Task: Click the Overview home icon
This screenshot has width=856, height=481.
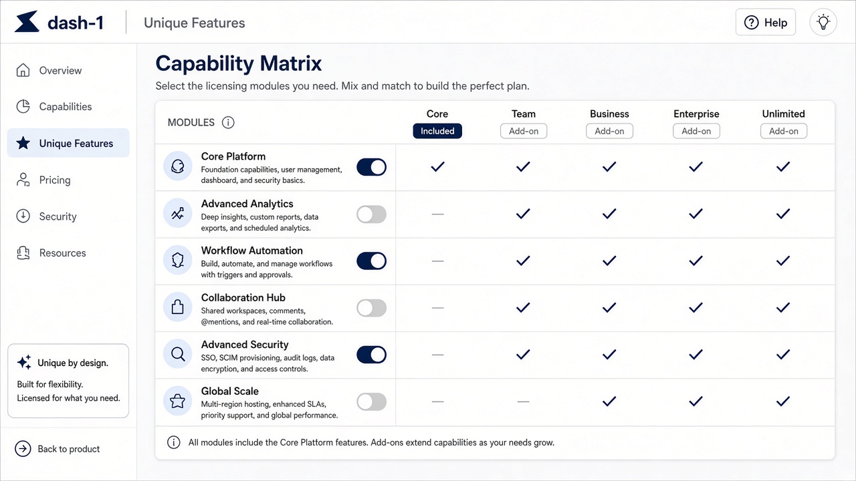Action: coord(23,70)
